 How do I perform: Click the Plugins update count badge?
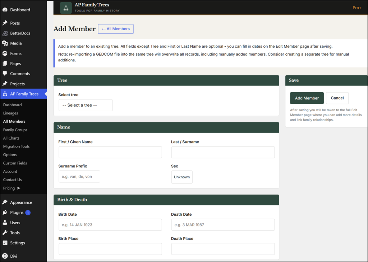point(28,212)
